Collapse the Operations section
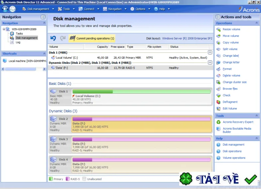This screenshot has height=189, width=261. (x=256, y=23)
